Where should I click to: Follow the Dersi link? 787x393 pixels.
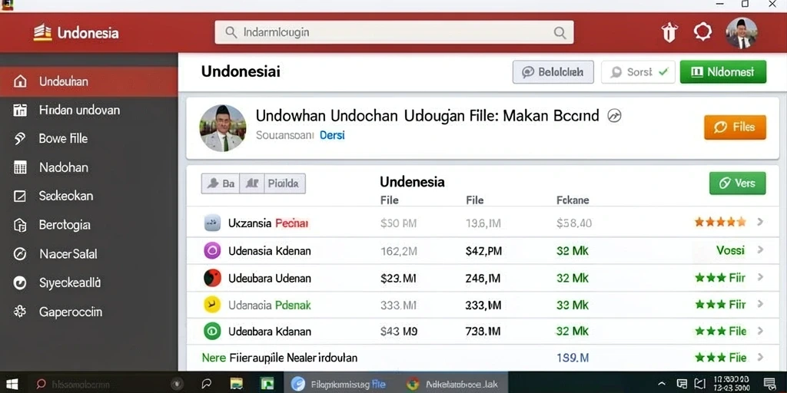coord(332,135)
